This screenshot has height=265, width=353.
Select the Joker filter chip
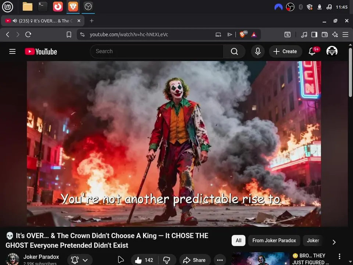pos(313,240)
